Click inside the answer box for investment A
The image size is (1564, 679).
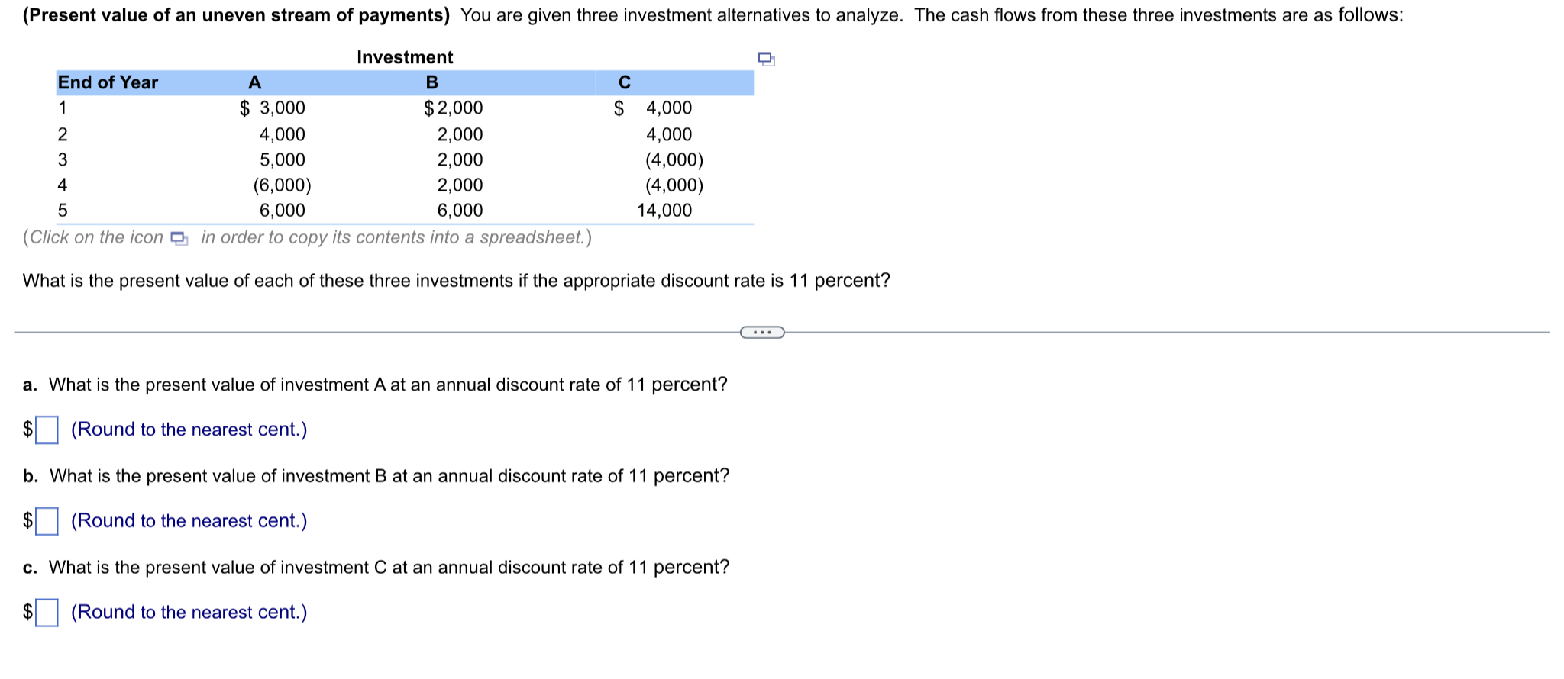point(47,430)
